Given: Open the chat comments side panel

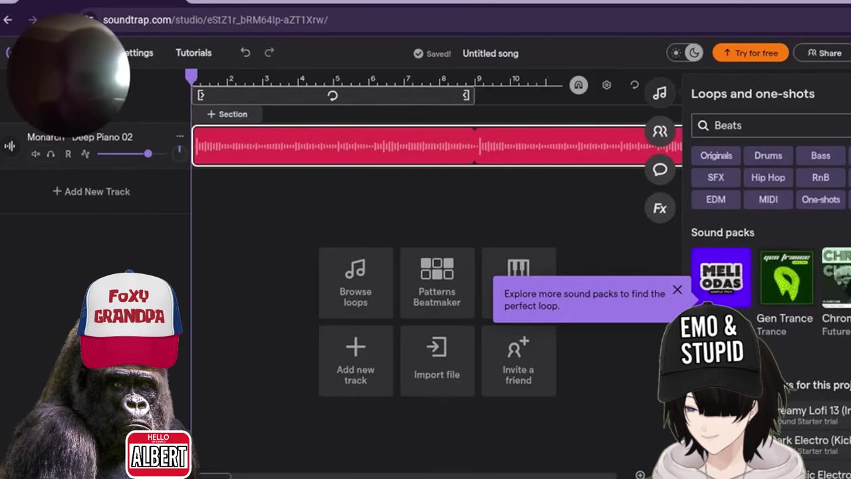Looking at the screenshot, I should tap(660, 170).
